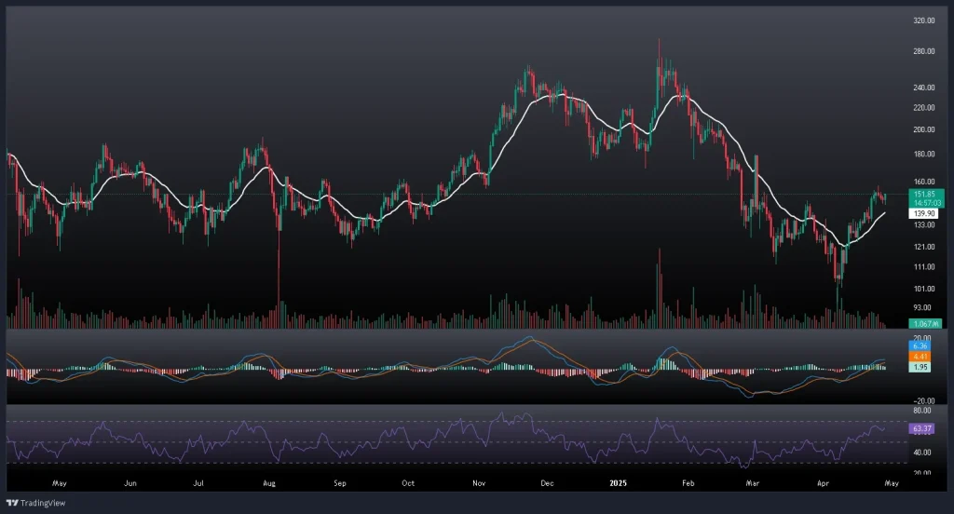Click the green 151.85 current price label
This screenshot has height=514, width=954.
(924, 194)
